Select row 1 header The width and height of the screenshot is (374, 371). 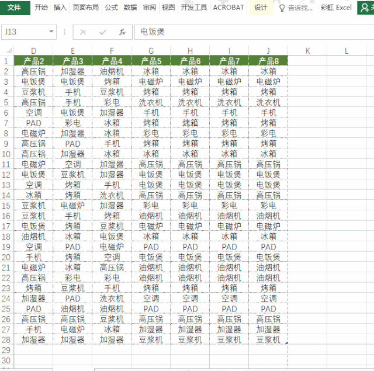tap(6, 61)
